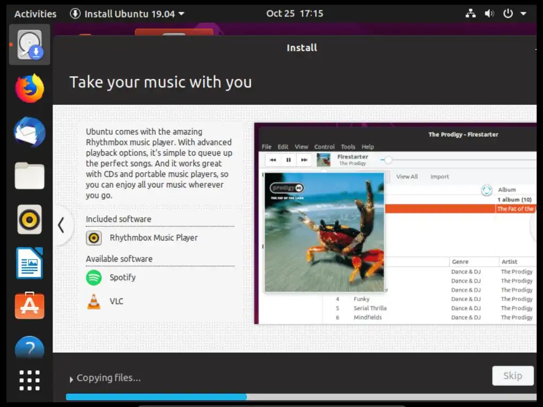
Task: Click the song position slider knob
Action: coord(388,160)
